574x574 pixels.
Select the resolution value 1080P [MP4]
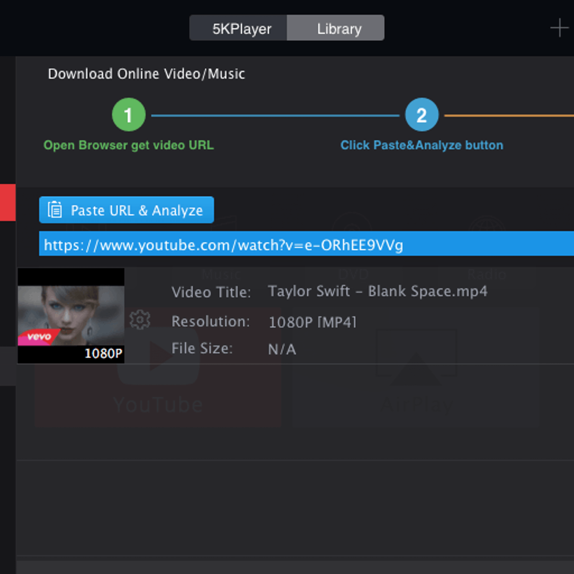(312, 322)
